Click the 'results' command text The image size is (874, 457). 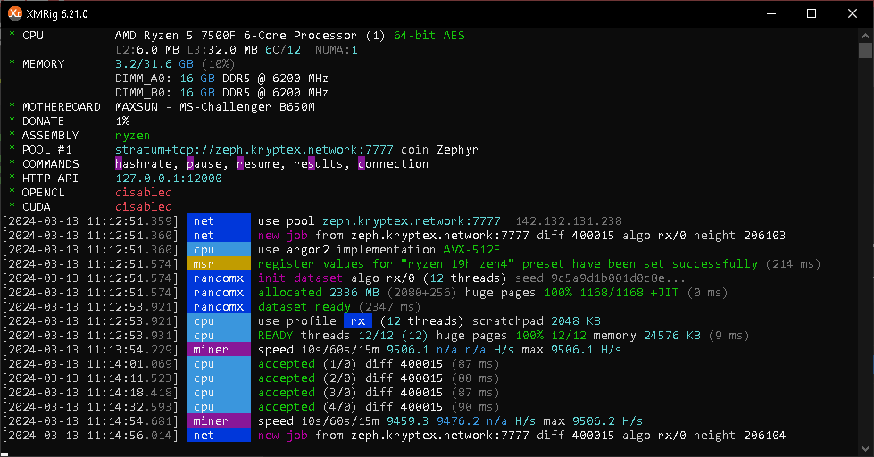click(x=319, y=164)
